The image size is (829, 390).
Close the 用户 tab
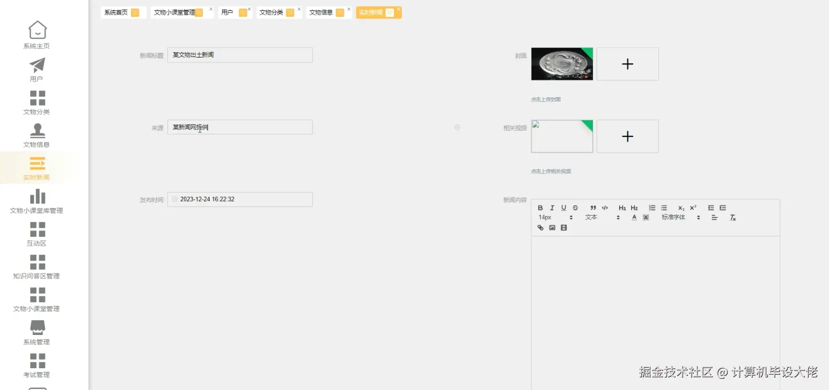coord(249,9)
